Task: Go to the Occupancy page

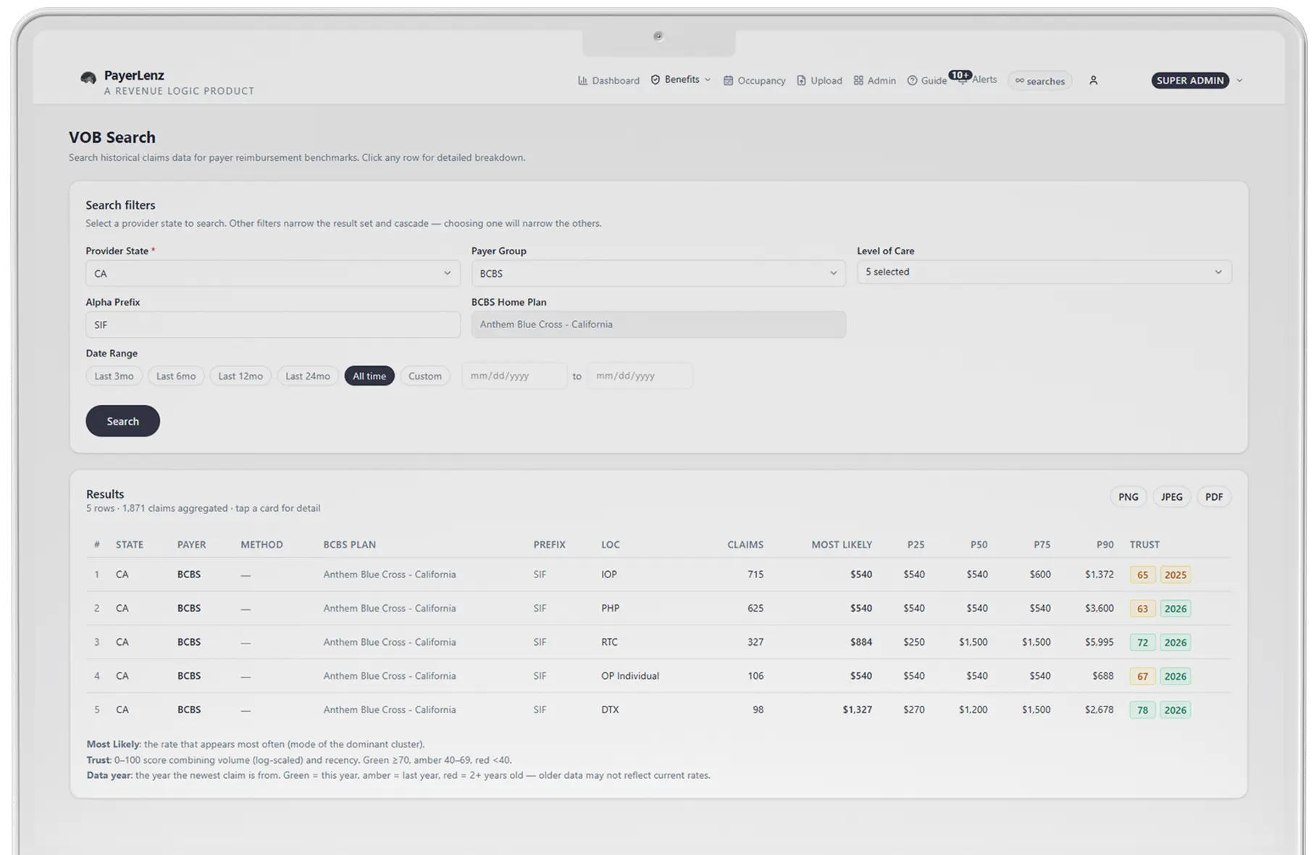Action: tap(755, 80)
